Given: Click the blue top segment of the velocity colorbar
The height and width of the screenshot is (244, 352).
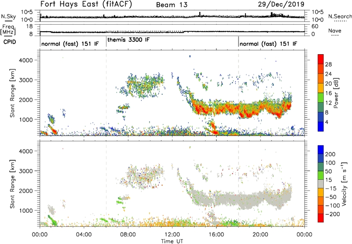Looking at the screenshot, I should [x=321, y=150].
